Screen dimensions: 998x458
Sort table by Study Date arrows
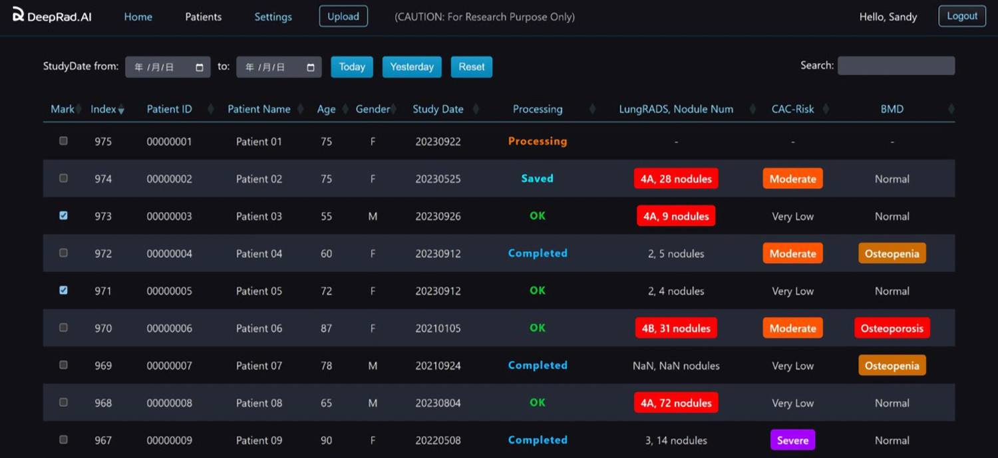coord(476,109)
